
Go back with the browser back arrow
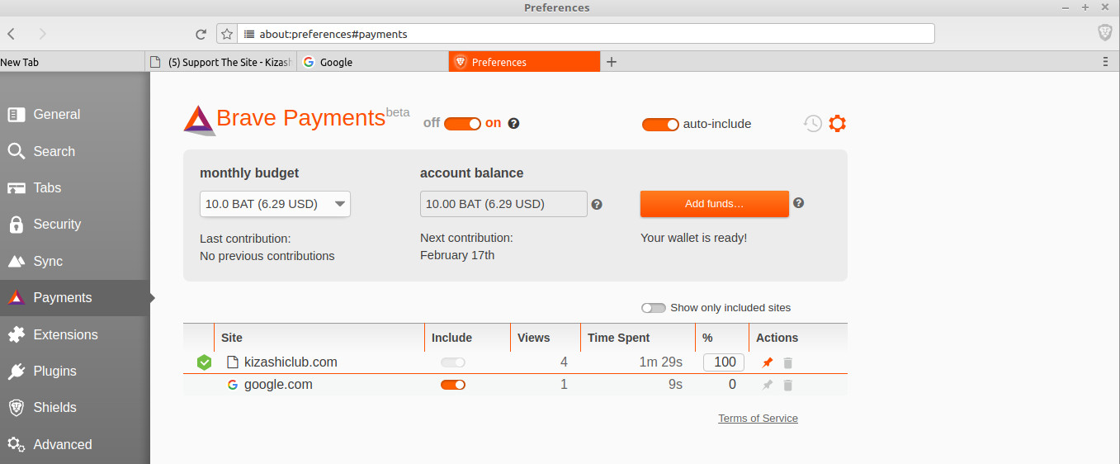click(12, 34)
